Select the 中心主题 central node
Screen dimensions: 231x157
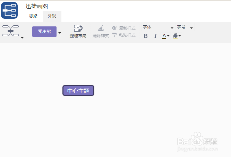click(x=78, y=91)
